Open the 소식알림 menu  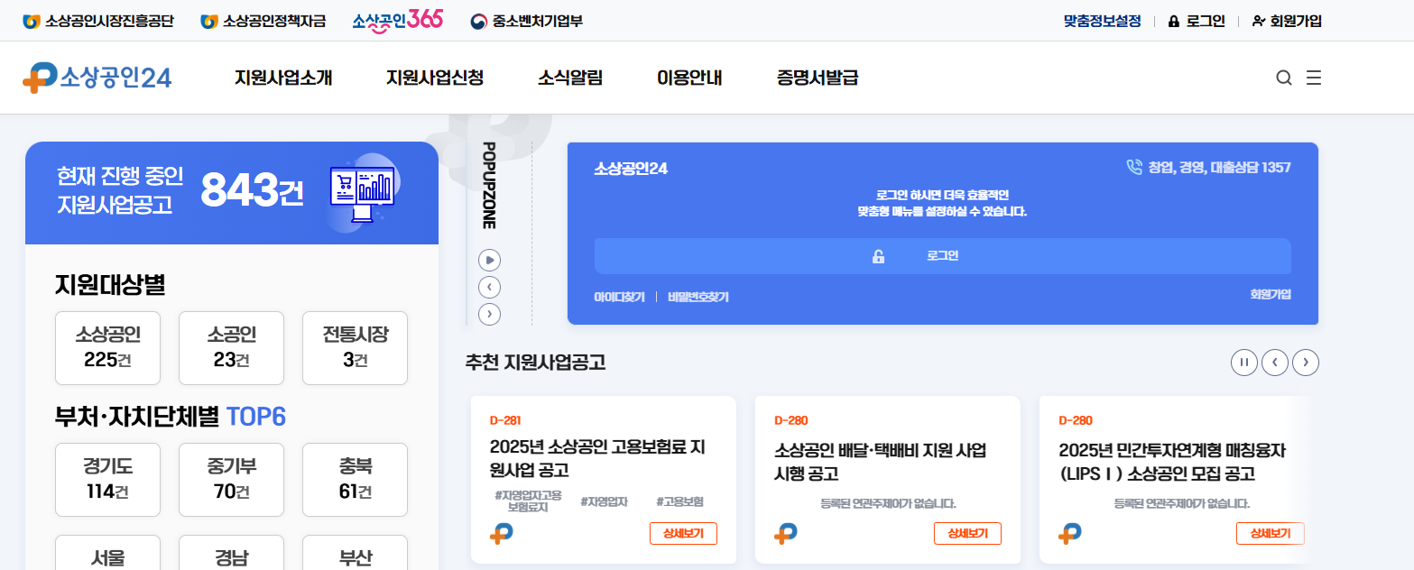570,78
